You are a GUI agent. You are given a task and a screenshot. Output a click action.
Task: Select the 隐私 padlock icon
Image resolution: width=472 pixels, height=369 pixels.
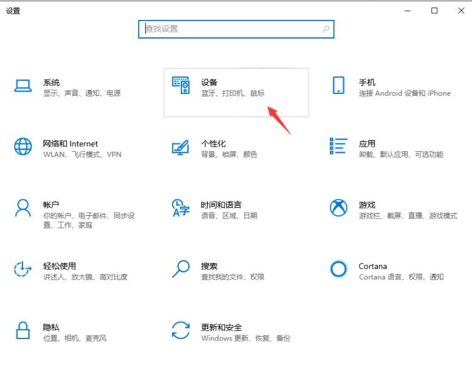click(x=23, y=330)
